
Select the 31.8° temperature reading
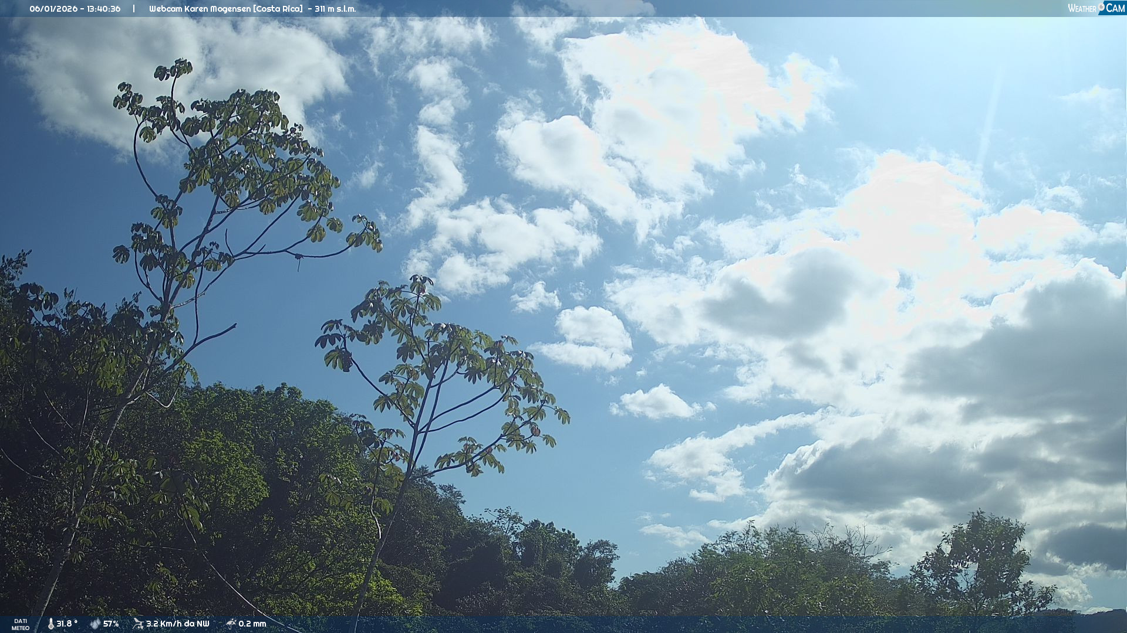pos(67,624)
